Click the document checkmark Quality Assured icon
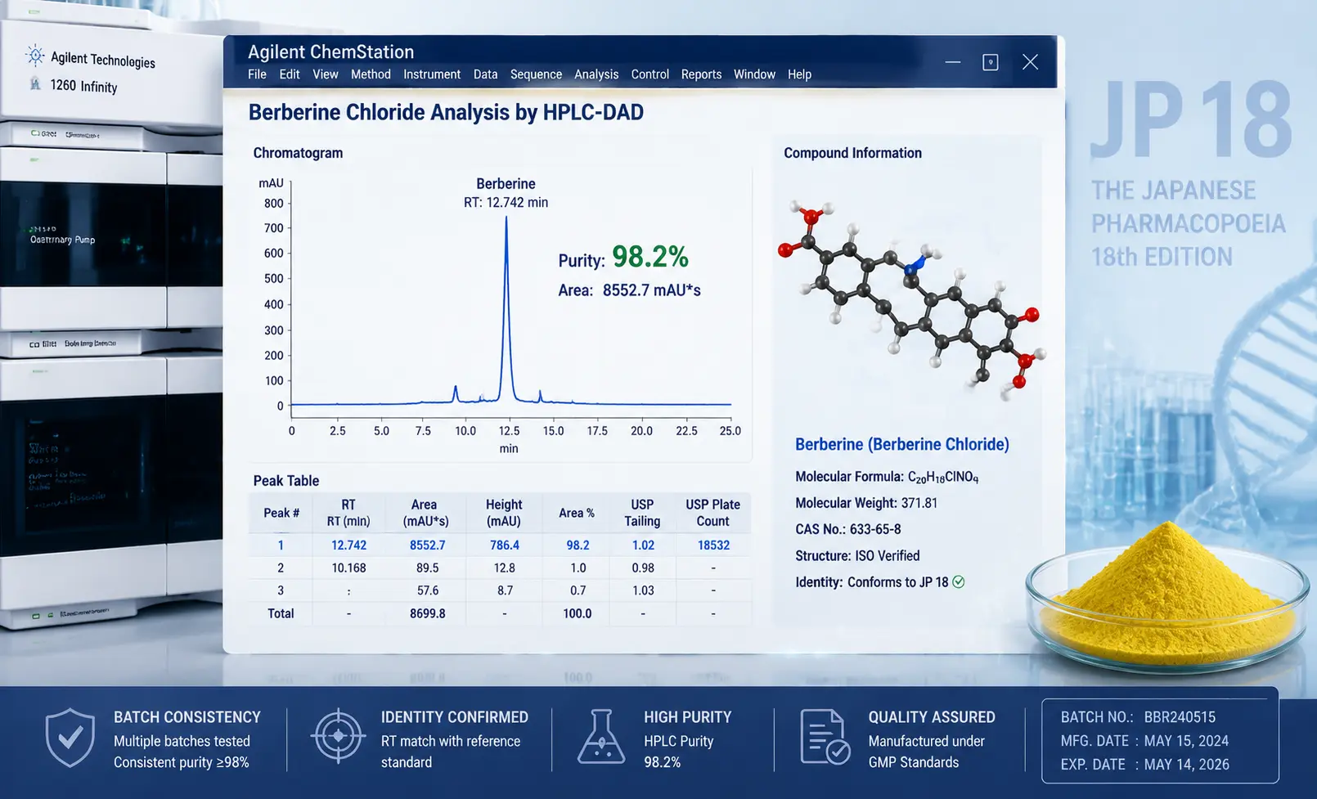This screenshot has width=1317, height=799. pyautogui.click(x=825, y=737)
